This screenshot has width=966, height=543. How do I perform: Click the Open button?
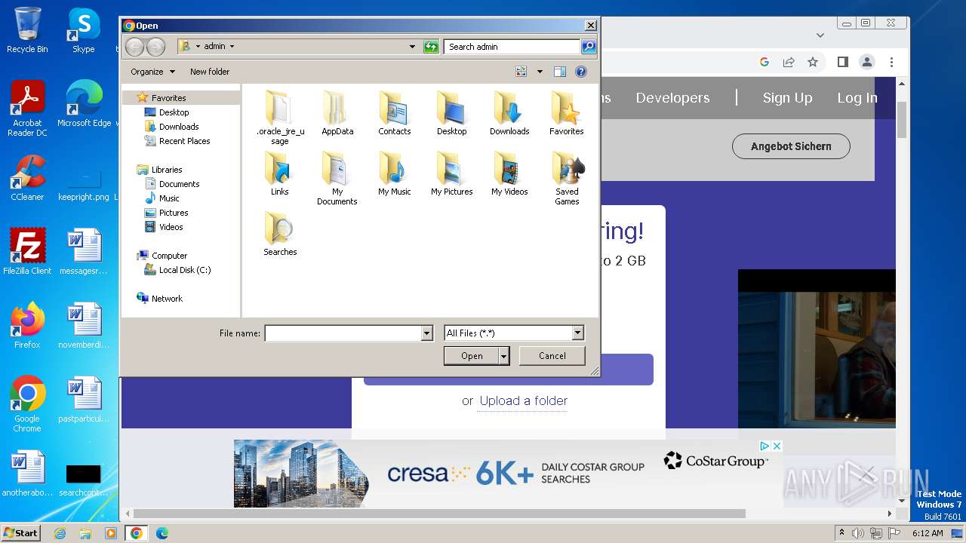pos(472,356)
